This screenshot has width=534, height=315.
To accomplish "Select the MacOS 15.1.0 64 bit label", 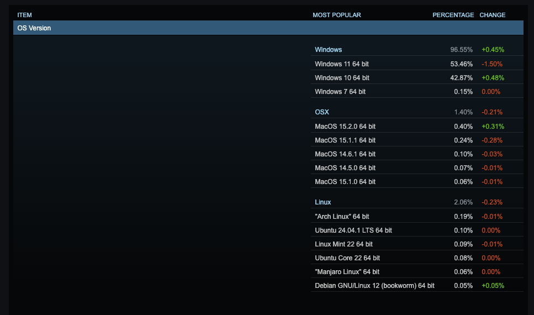I will pos(345,182).
